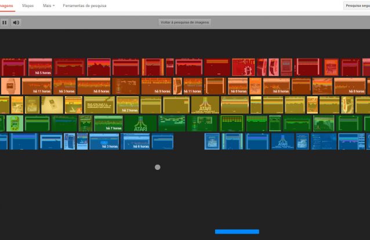
Task: Select red brick labeled há 5 horas
Action: click(x=40, y=67)
